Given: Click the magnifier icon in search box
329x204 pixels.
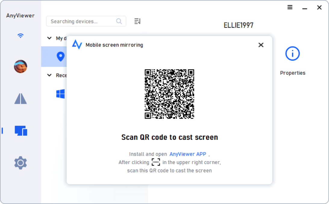Looking at the screenshot, I should point(119,21).
